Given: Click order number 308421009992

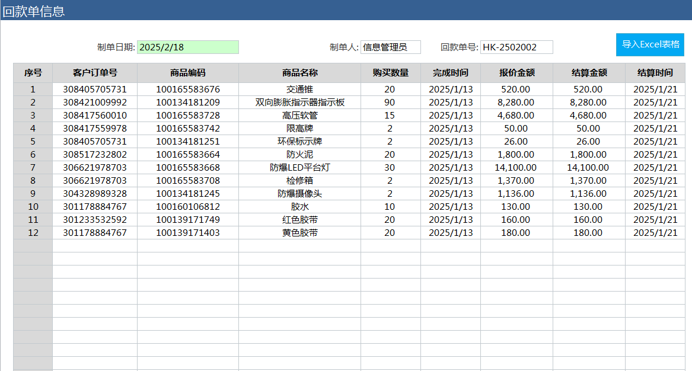Looking at the screenshot, I should 95,103.
